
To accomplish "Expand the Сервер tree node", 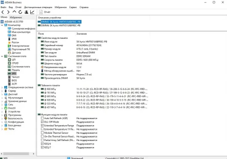I will tap(2, 91).
